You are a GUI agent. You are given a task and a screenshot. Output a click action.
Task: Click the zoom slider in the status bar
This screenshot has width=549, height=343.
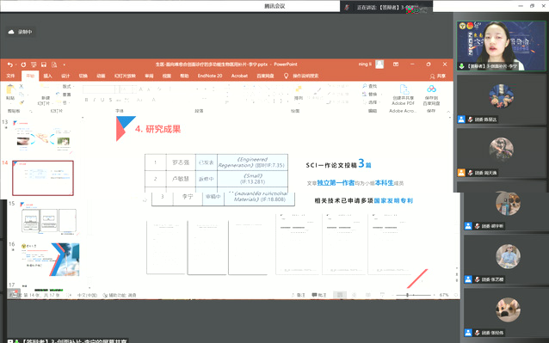(x=413, y=295)
